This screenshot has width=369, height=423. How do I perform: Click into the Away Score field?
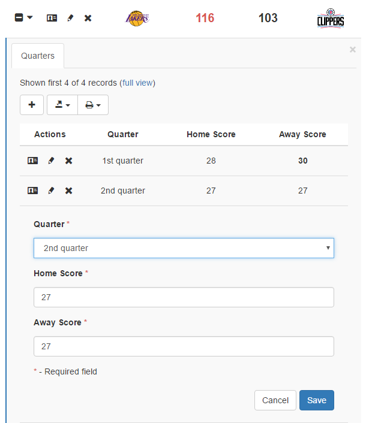tap(184, 346)
